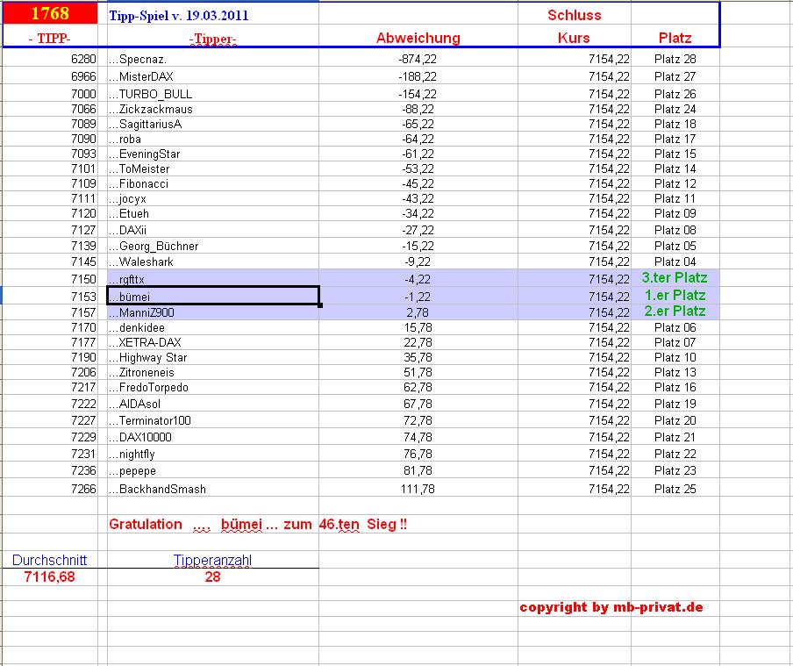The height and width of the screenshot is (666, 793).
Task: Select the '...DAXii' cell
Action: [x=213, y=230]
